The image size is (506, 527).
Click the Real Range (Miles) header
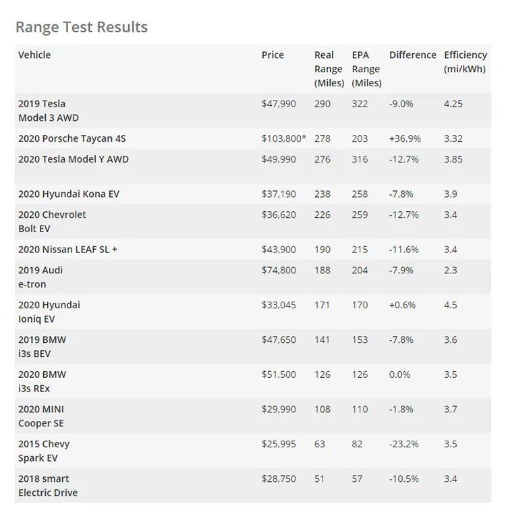[329, 69]
